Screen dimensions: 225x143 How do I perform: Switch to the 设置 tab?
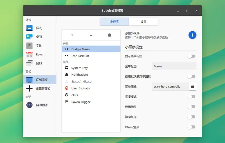coord(143,22)
